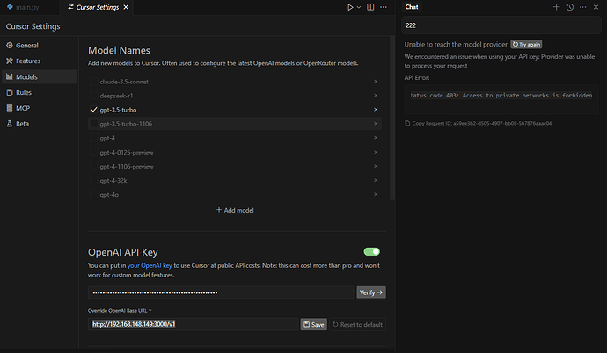Start a new chat with plus icon
The image size is (607, 353).
pyautogui.click(x=556, y=7)
